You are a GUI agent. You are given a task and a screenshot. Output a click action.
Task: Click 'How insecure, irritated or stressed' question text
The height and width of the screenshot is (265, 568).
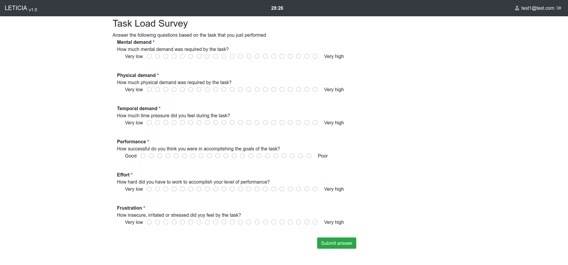click(x=179, y=215)
